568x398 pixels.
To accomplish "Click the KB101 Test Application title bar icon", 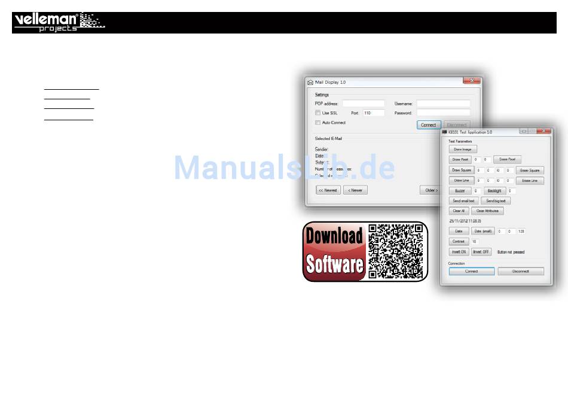I will click(x=444, y=132).
